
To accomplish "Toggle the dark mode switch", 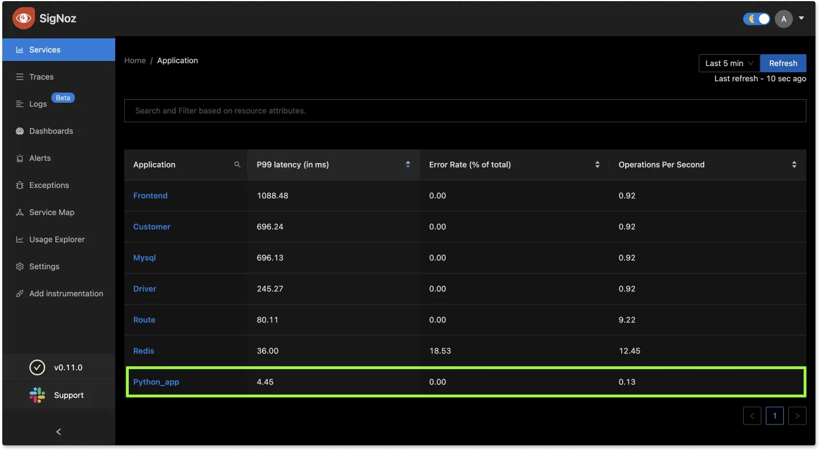I will pyautogui.click(x=757, y=19).
